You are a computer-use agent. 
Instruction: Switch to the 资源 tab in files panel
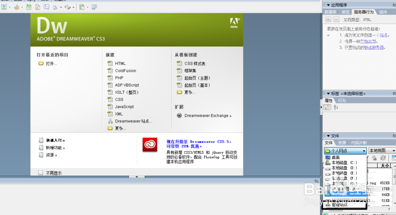(x=342, y=143)
